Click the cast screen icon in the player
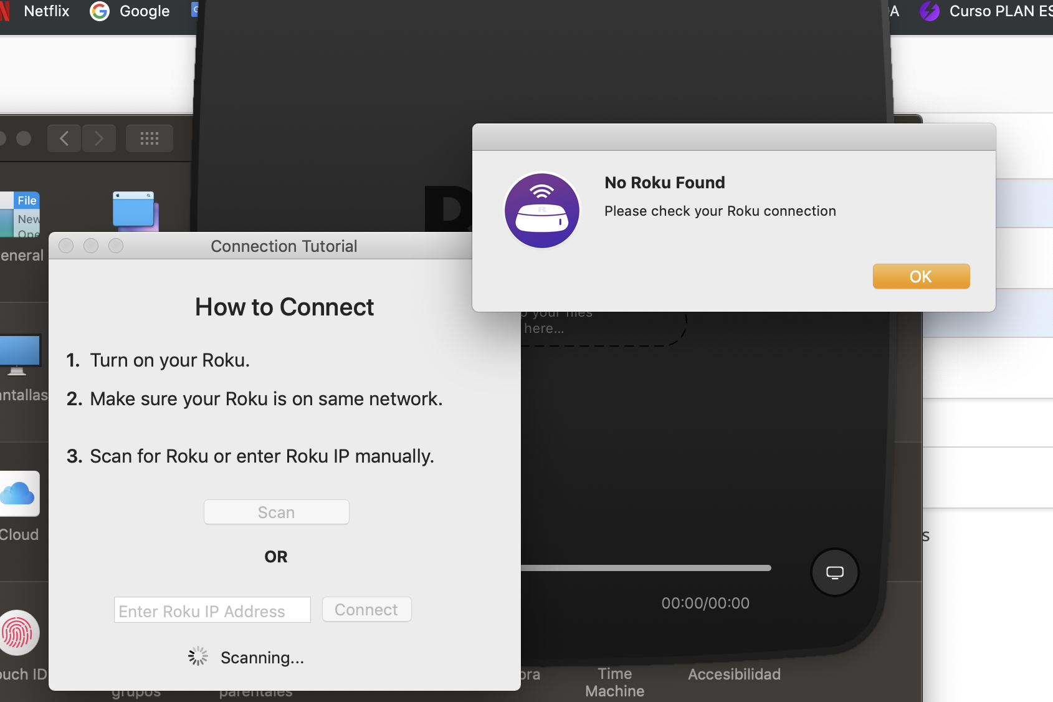 (834, 572)
